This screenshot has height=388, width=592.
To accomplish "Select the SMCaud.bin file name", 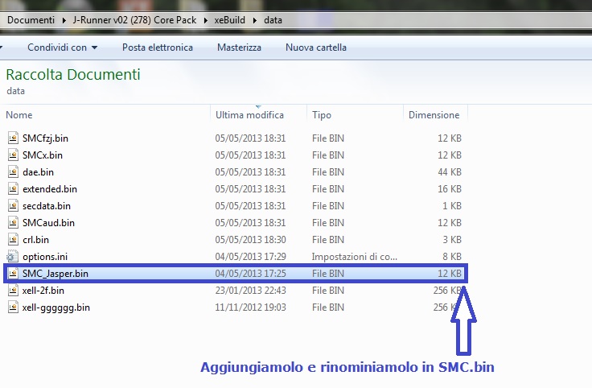I will 48,222.
